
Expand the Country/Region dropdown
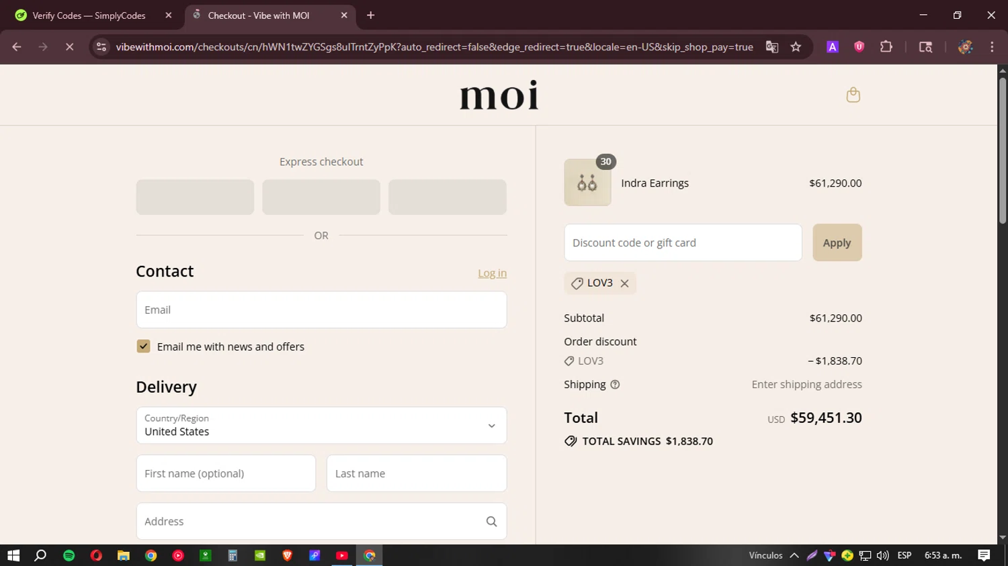321,425
